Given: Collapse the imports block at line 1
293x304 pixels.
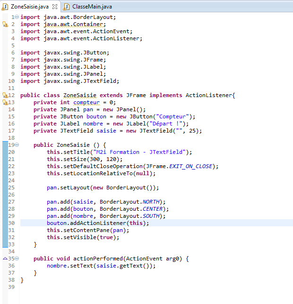Looking at the screenshot, I should [x=17, y=17].
